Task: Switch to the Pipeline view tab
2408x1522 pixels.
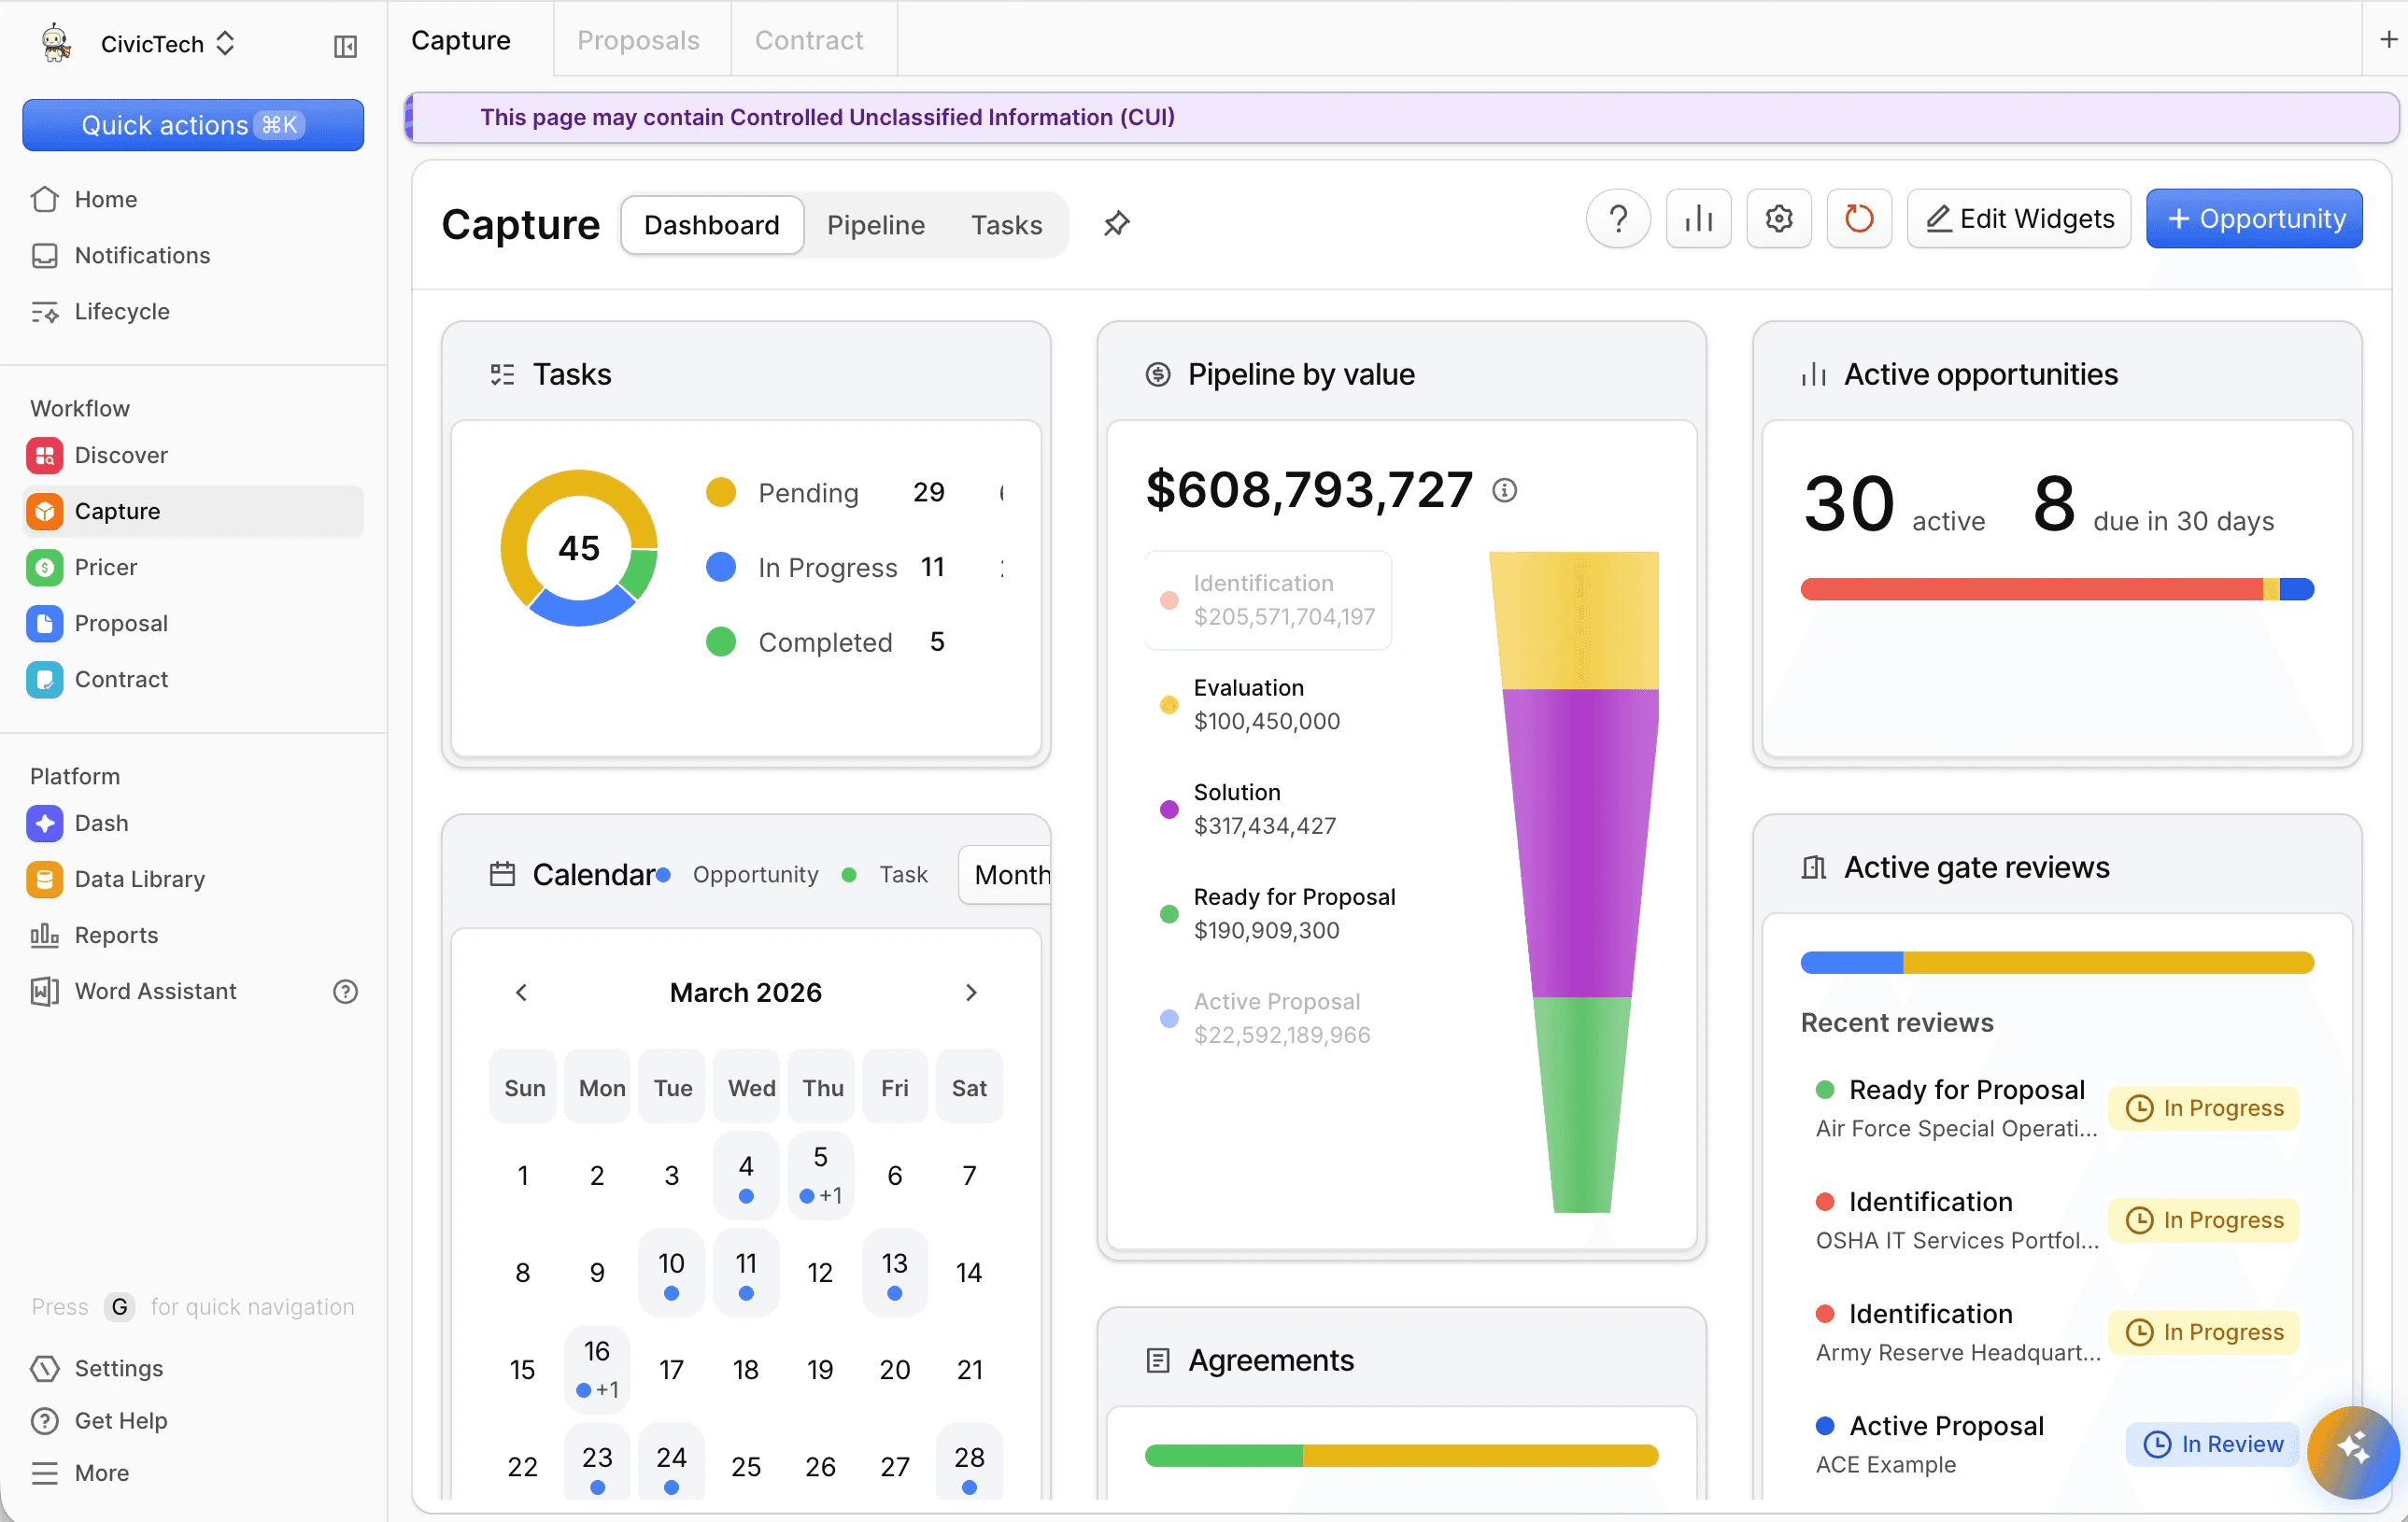Action: 875,225
